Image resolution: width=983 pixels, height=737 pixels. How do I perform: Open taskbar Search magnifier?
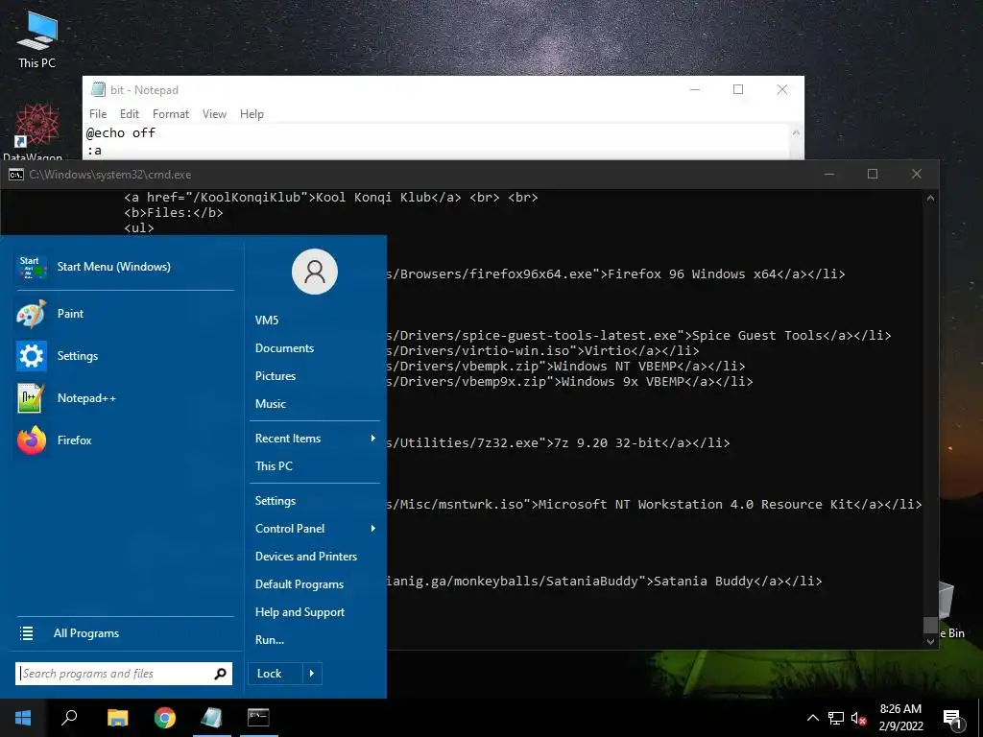(69, 718)
